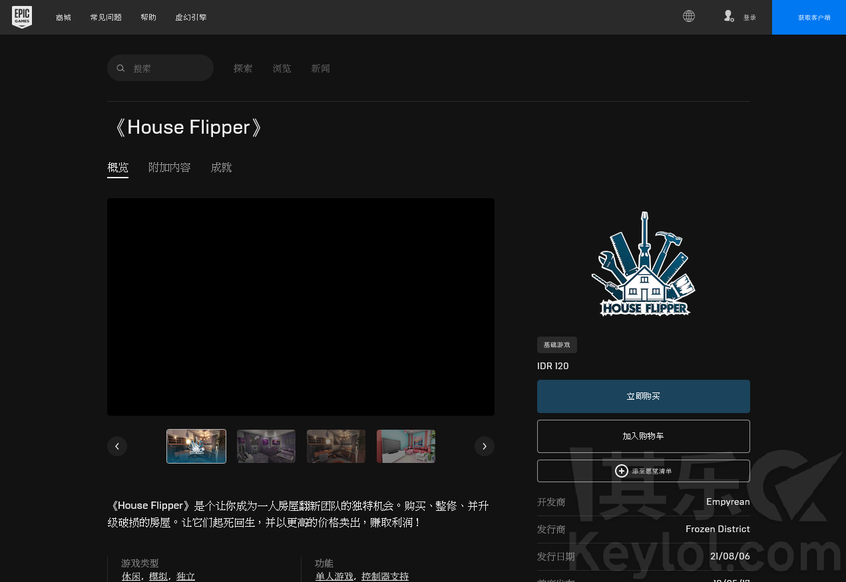Switch to the 附加内容 tab
The image size is (846, 582).
tap(170, 168)
